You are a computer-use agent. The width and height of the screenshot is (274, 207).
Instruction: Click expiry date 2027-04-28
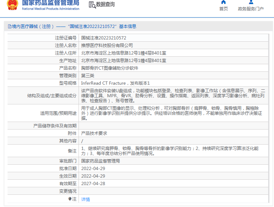(93, 184)
